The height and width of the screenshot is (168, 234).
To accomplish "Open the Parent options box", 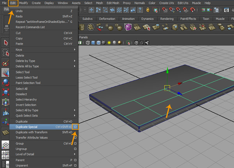I will coord(76,160).
